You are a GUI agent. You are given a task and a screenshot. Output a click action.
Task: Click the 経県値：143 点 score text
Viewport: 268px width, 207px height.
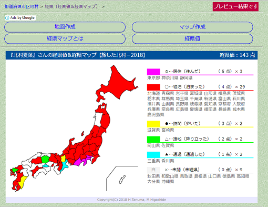(238, 55)
